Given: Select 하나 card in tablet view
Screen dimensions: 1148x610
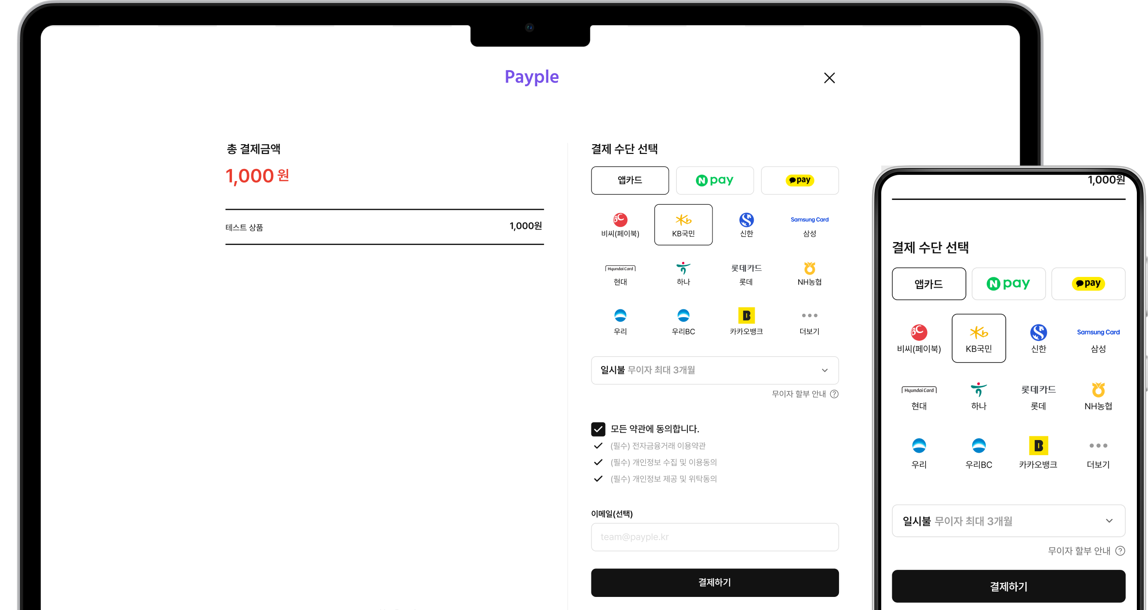Looking at the screenshot, I should (x=683, y=274).
